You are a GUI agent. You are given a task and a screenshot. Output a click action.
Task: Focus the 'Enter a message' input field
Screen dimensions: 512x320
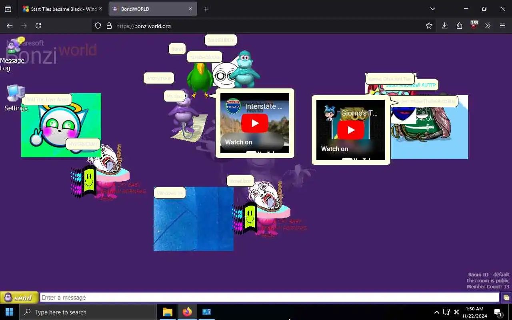click(x=270, y=298)
